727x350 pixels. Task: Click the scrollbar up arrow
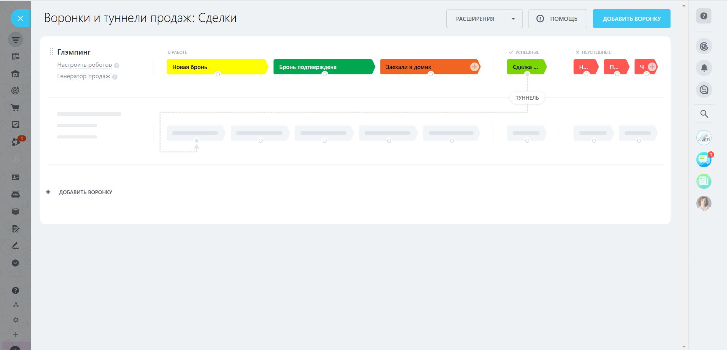coord(684,5)
